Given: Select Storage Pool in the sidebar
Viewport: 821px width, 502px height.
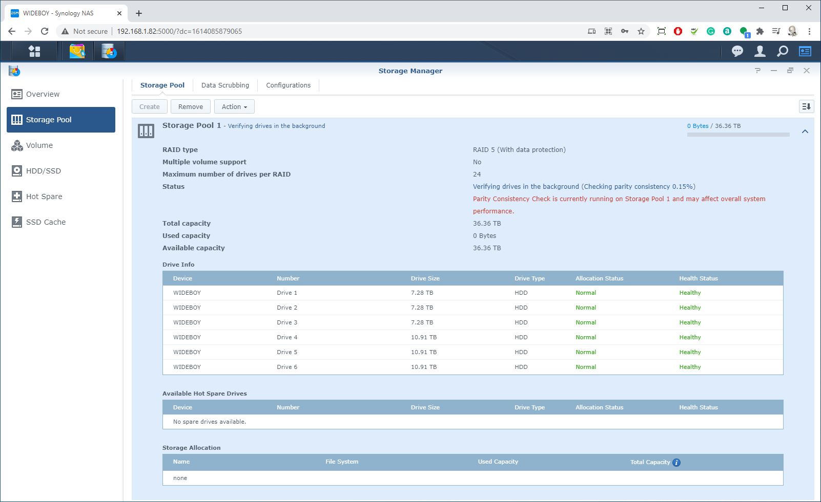Looking at the screenshot, I should (x=61, y=120).
